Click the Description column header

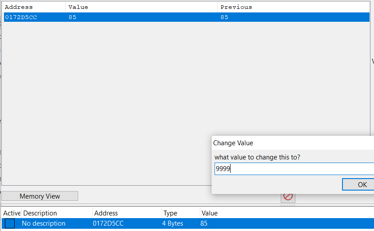pyautogui.click(x=40, y=213)
